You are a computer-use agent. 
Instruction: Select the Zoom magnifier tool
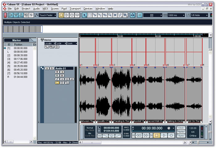pyautogui.click(x=110, y=15)
